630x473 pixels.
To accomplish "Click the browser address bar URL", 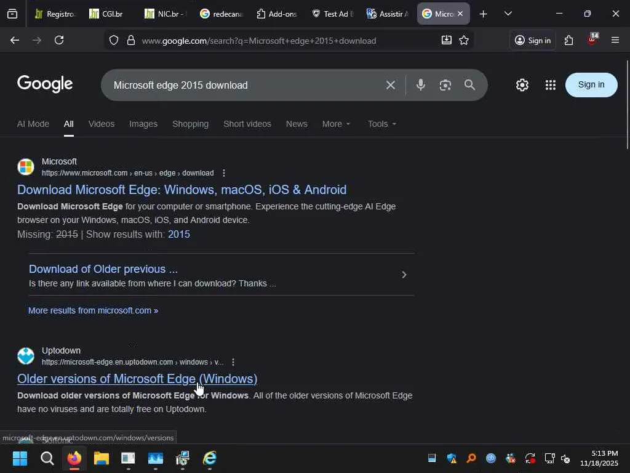I will coord(259,41).
